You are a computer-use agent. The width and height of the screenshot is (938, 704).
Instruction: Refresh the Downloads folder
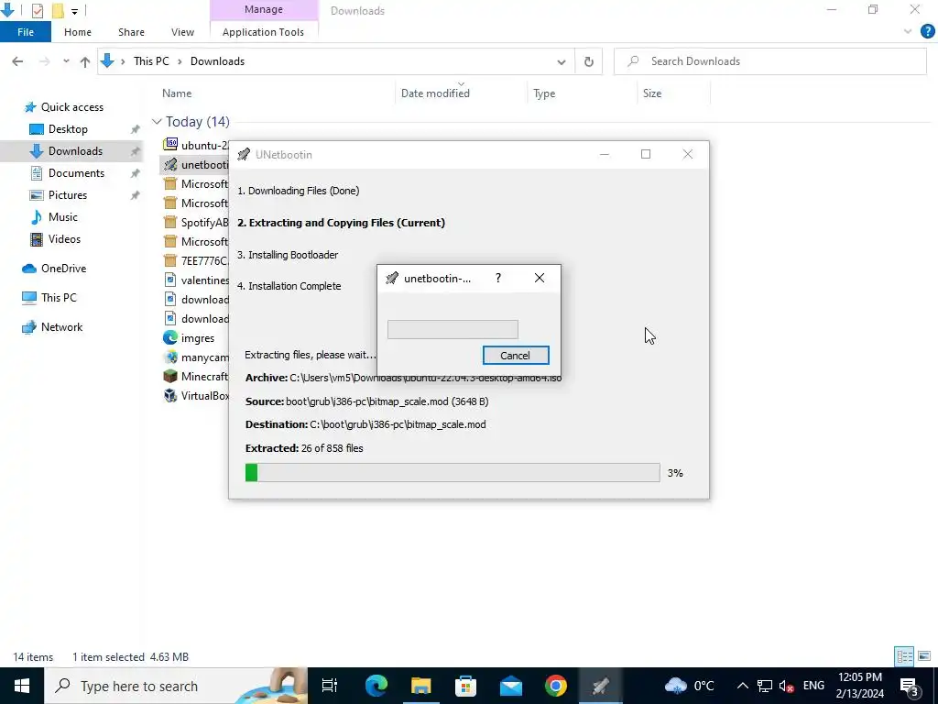[589, 61]
